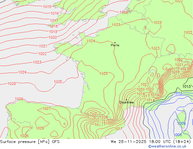Open the ©weatheronline.co.uk link

[x=167, y=146]
